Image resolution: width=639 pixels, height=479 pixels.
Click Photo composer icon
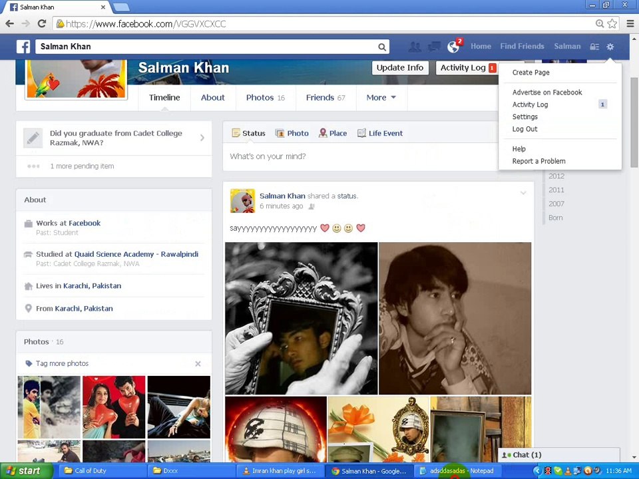pyautogui.click(x=280, y=133)
